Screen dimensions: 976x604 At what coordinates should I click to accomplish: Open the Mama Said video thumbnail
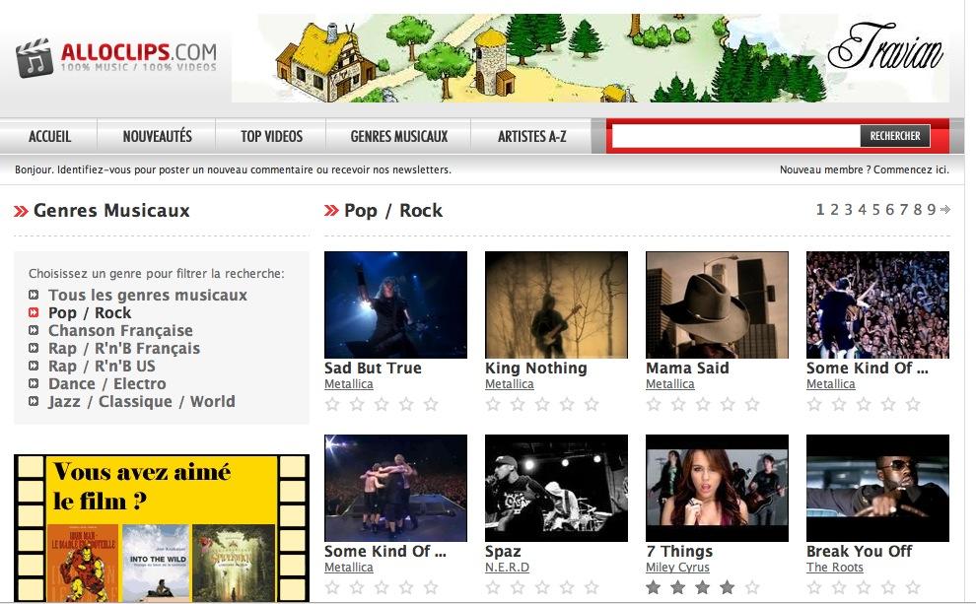coord(717,304)
